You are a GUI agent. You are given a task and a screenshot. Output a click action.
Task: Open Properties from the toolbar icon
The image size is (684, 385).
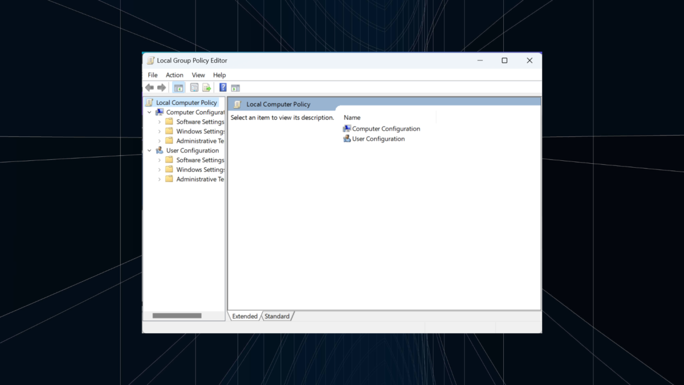pyautogui.click(x=194, y=87)
